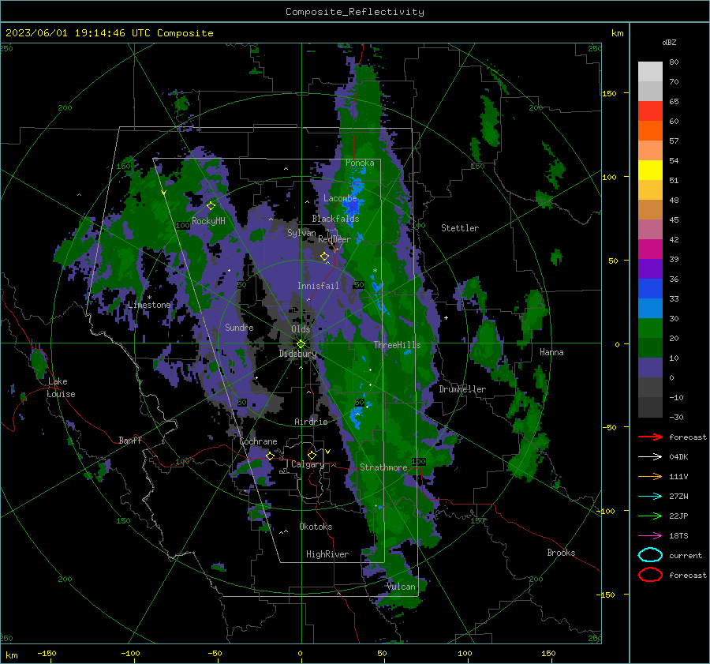Click the Stettler city label

(x=460, y=228)
